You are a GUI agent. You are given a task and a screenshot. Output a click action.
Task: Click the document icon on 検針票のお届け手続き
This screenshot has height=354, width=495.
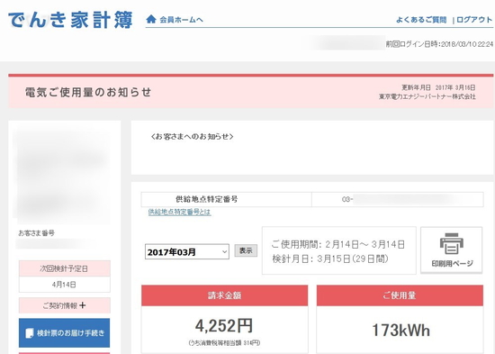pos(29,333)
